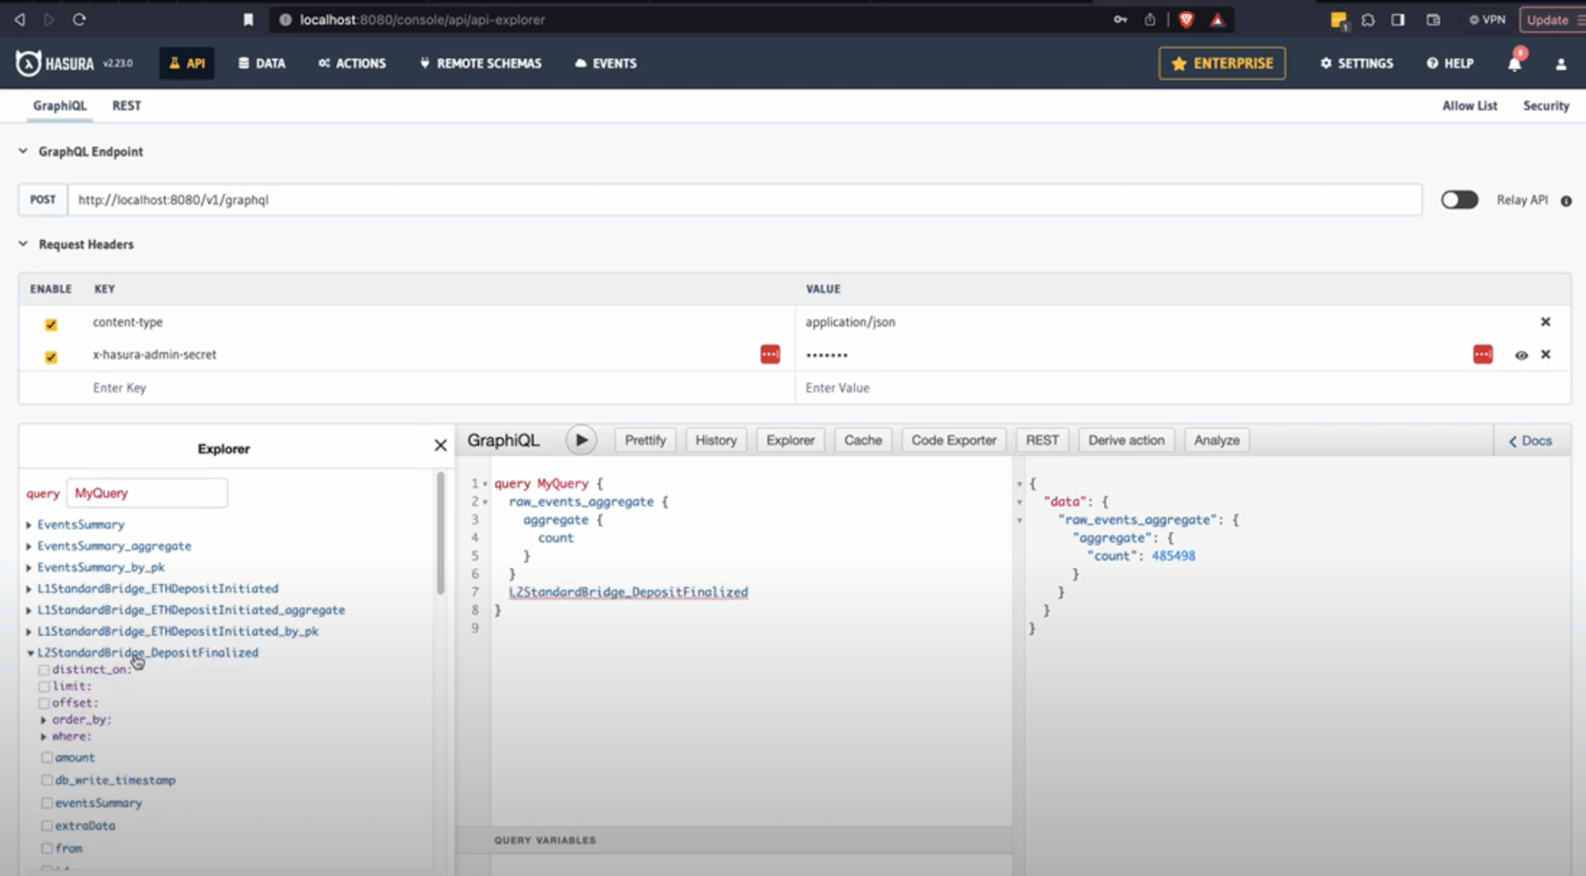Image resolution: width=1586 pixels, height=876 pixels.
Task: Switch to the GraphiQL tab
Action: [60, 105]
